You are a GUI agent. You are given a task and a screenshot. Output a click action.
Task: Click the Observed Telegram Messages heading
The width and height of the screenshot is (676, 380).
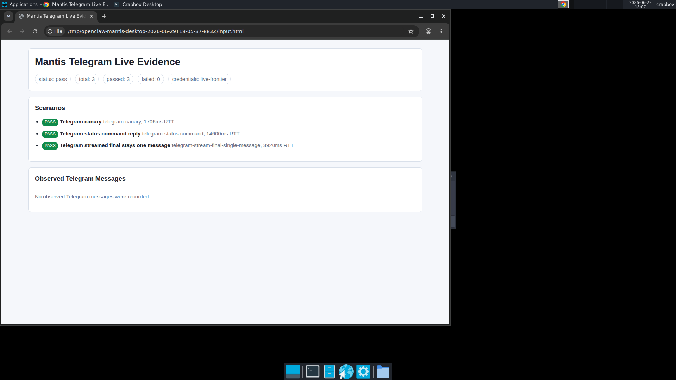80,179
